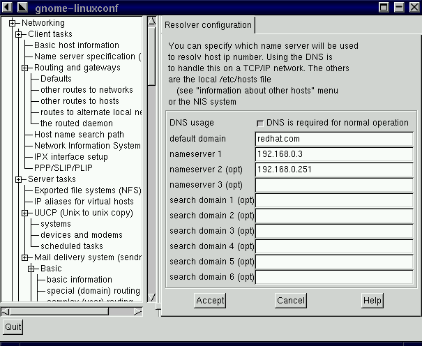The image size is (422, 346).
Task: Open Host name search path in tree
Action: pyautogui.click(x=79, y=135)
